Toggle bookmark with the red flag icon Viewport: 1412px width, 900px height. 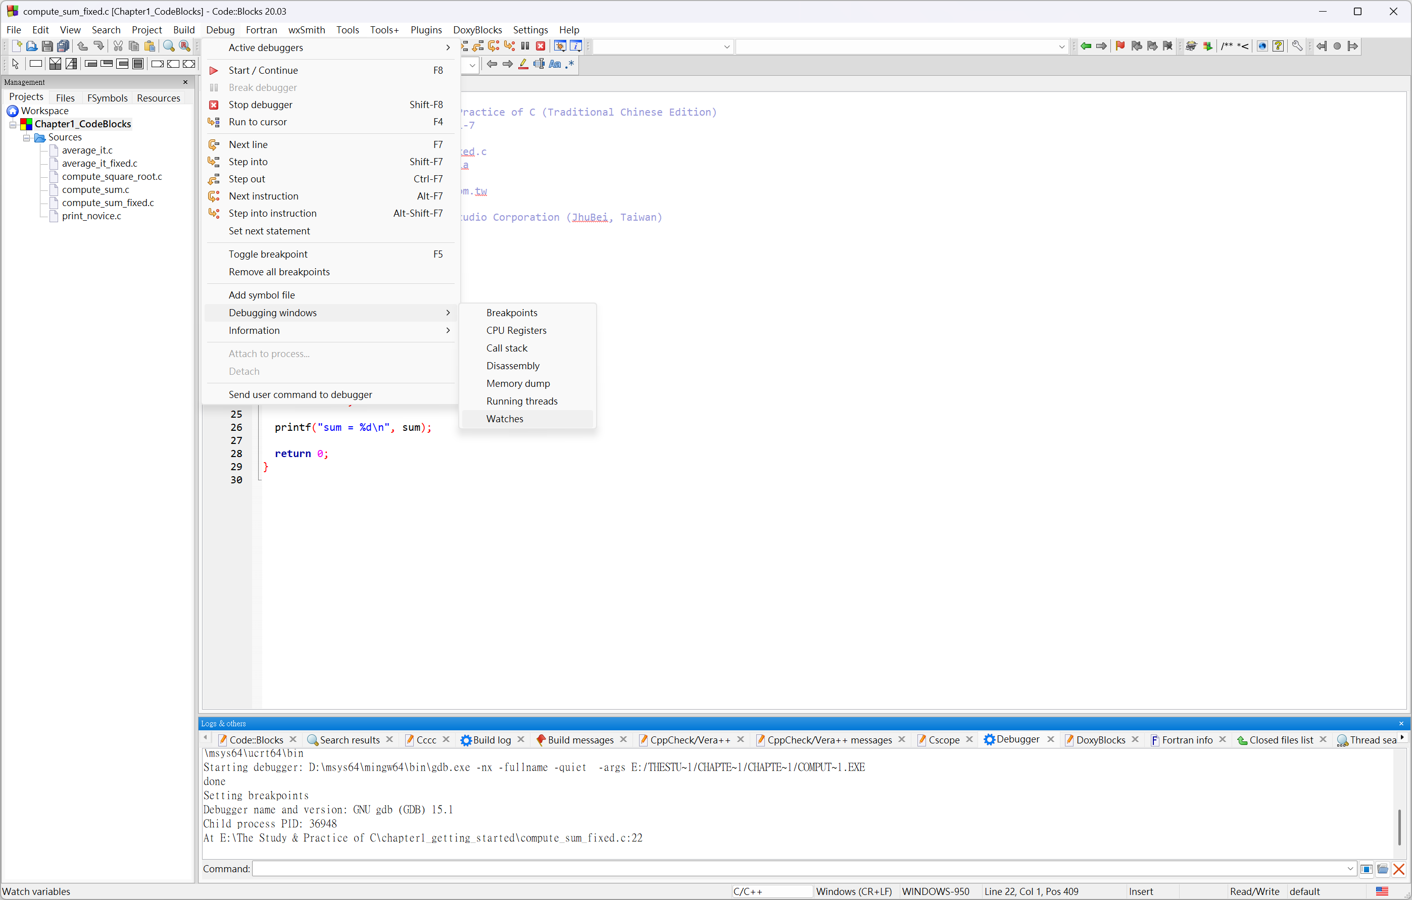pyautogui.click(x=1120, y=46)
